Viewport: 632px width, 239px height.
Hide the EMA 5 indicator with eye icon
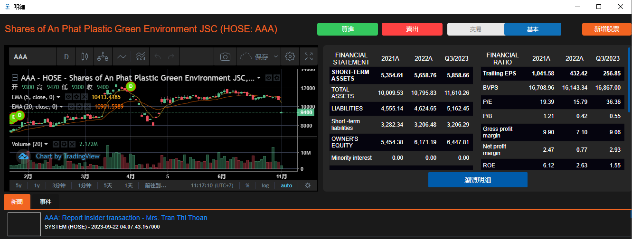pyautogui.click(x=68, y=97)
